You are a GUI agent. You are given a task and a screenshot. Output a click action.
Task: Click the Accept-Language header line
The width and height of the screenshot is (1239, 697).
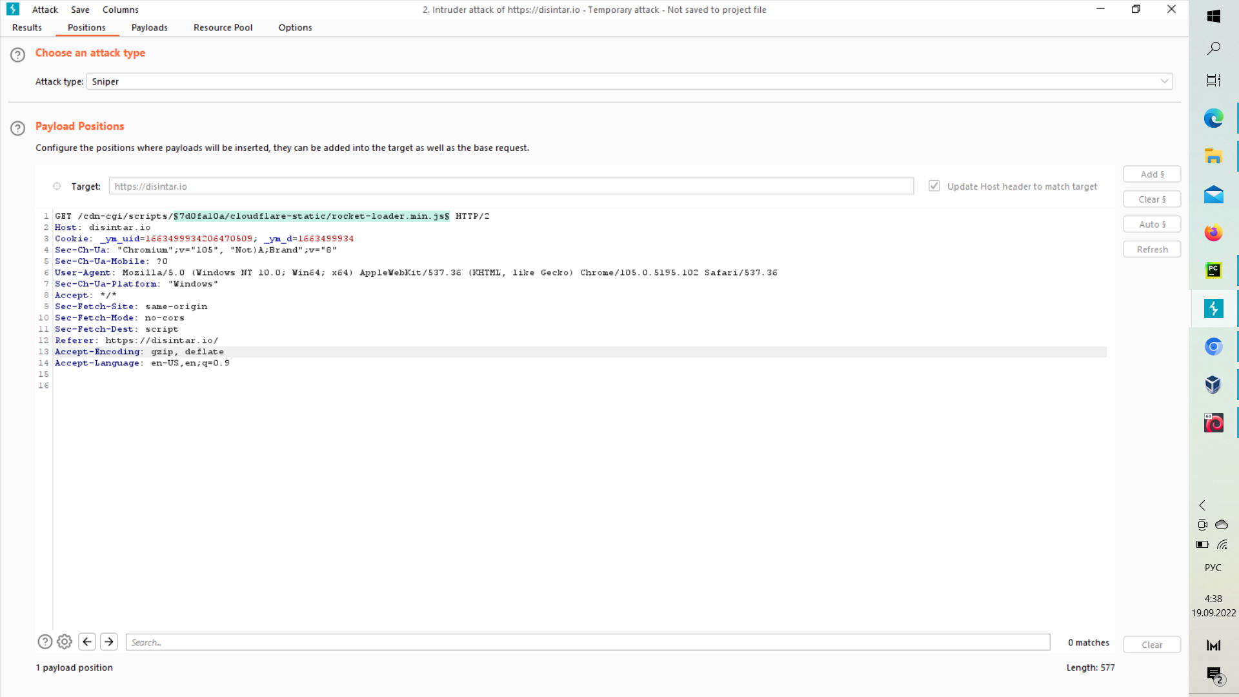pyautogui.click(x=142, y=363)
